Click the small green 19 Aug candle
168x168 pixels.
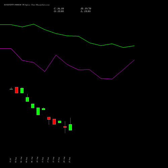pyautogui.click(x=59, y=122)
